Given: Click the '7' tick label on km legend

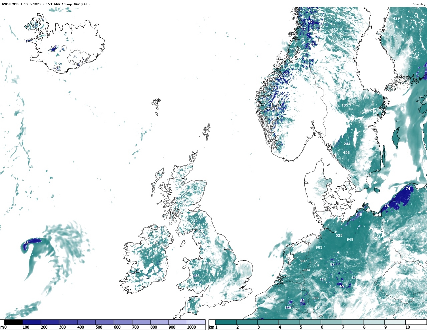Looking at the screenshot, I should (x=343, y=327).
